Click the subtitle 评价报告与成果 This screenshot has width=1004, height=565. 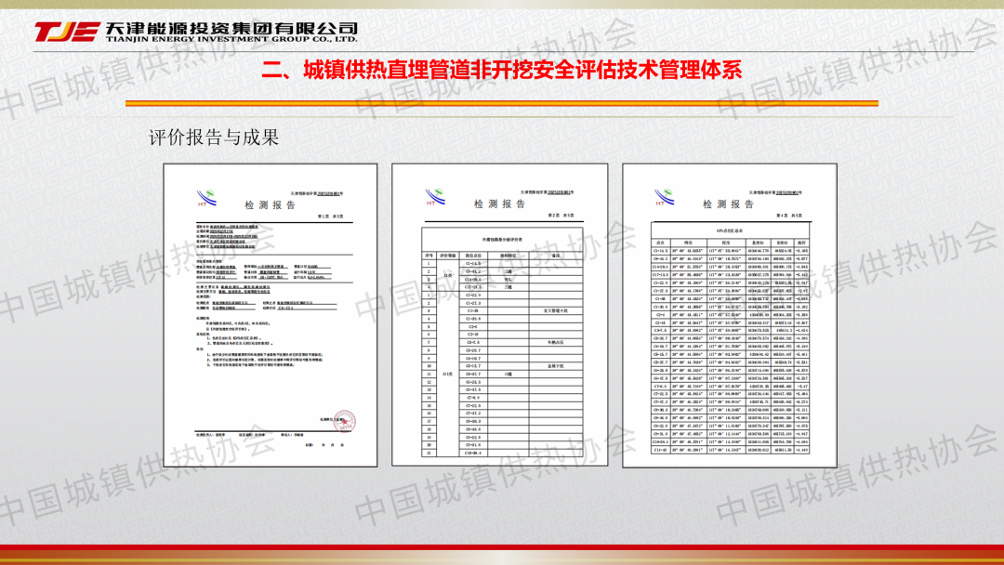[x=214, y=138]
